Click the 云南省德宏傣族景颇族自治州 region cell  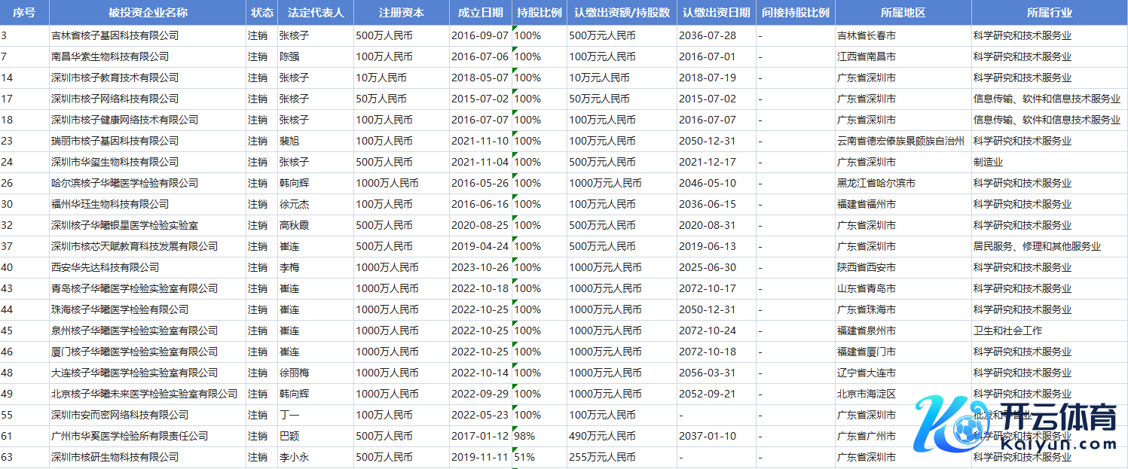pos(900,141)
